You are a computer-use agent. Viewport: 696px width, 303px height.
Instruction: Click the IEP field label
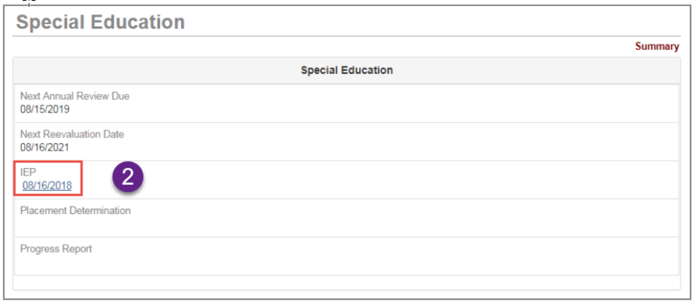tap(28, 173)
